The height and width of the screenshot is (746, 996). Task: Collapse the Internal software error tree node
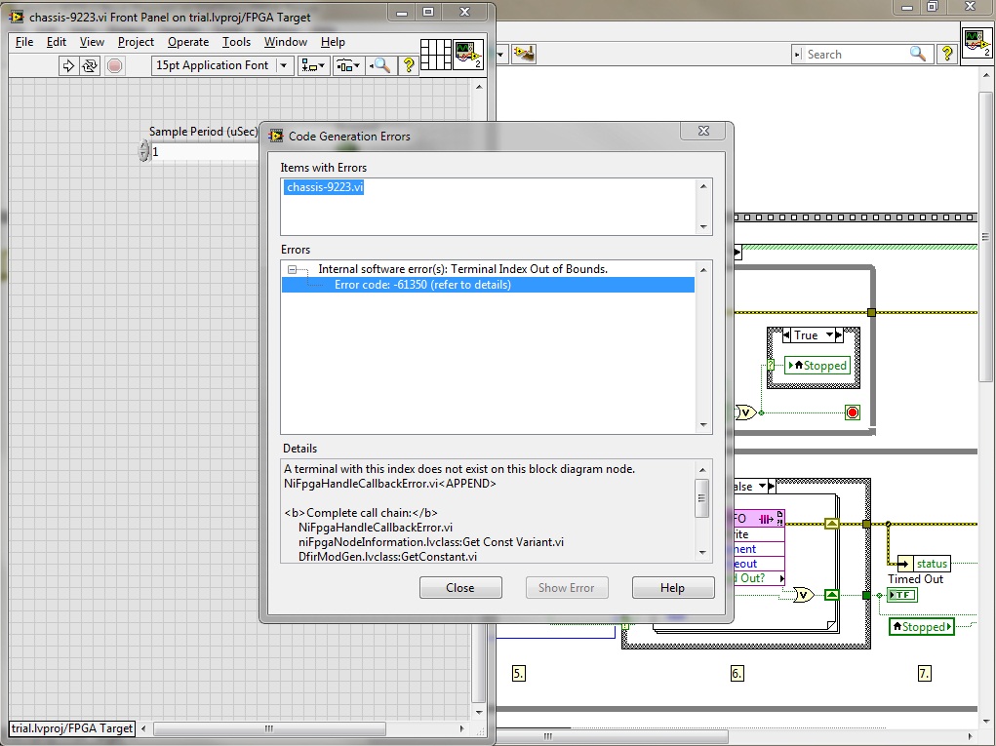pos(293,269)
